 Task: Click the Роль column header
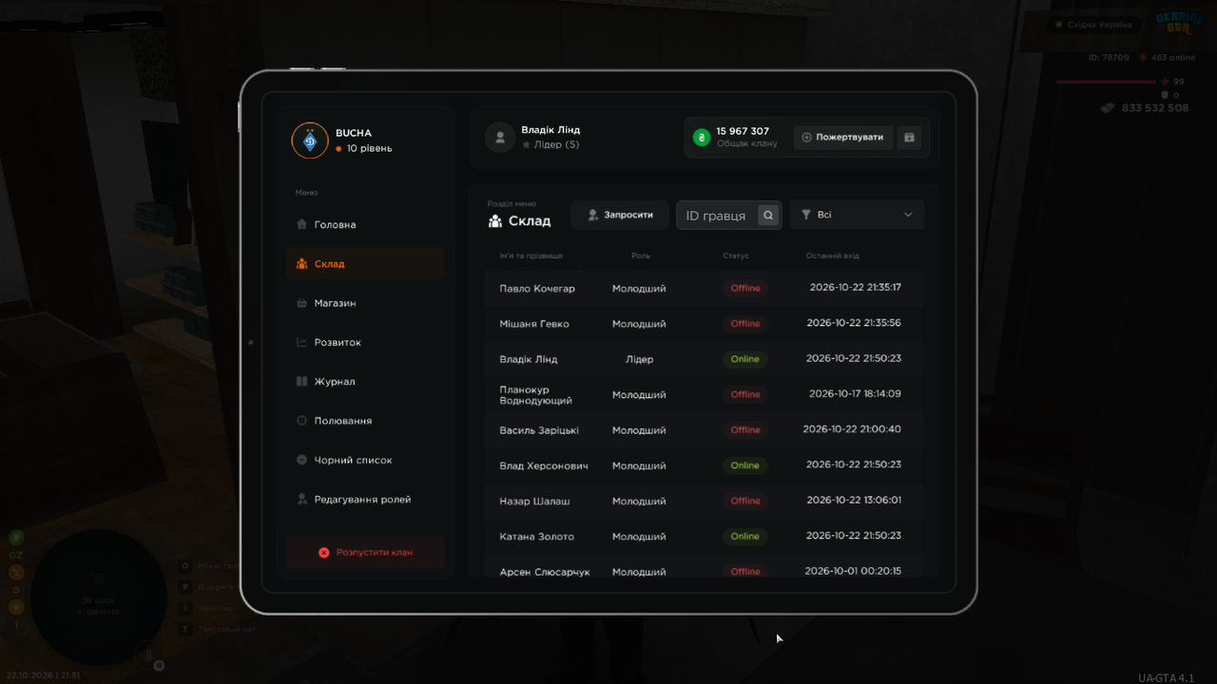tap(641, 256)
